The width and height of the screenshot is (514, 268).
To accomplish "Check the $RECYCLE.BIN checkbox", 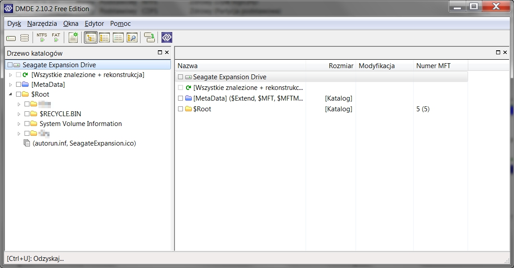I will tap(27, 114).
